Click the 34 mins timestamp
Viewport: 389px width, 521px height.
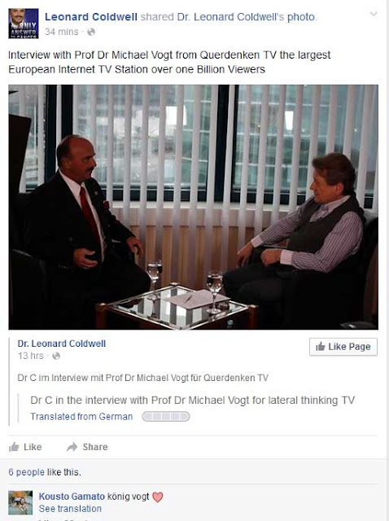[62, 32]
